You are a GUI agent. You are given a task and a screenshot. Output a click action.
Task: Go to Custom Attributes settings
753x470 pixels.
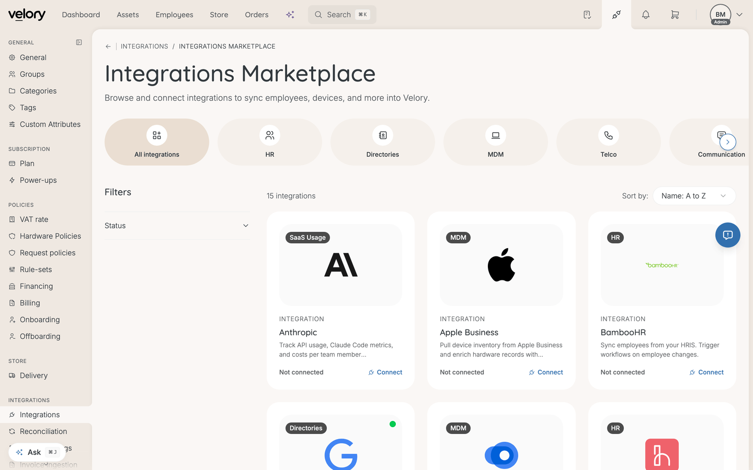click(46, 124)
